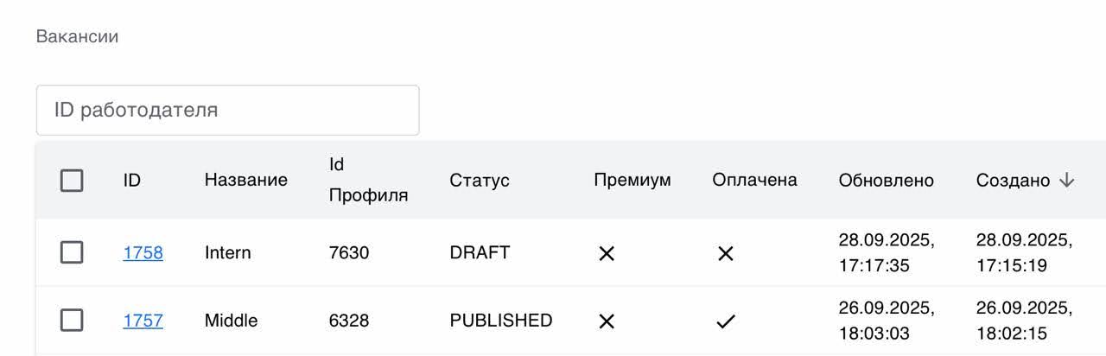Viewport: 1106px width, 356px height.
Task: Open vacancy ID 1758 link
Action: pos(143,252)
